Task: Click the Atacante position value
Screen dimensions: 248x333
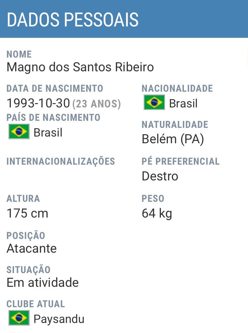Action: pos(32,248)
